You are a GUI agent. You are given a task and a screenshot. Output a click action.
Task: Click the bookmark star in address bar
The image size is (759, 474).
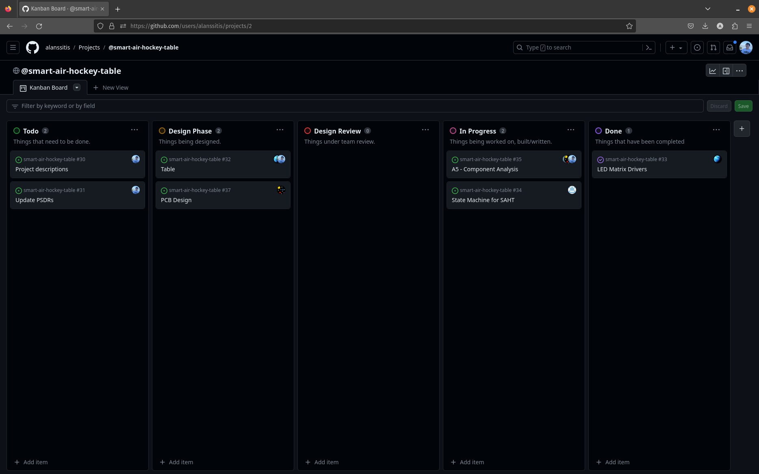(629, 26)
